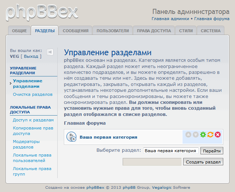Screen dimensions: 235x192
Task: Select the 'СТИЛИ' tab
Action: (186, 31)
